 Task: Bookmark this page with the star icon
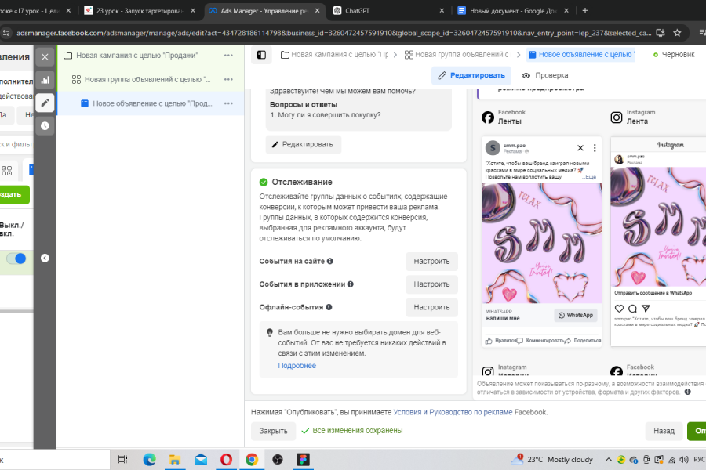click(677, 33)
